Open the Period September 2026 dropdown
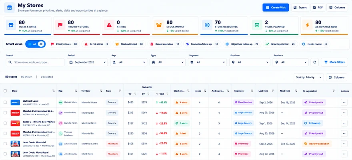This screenshot has width=352, height=160. [x=87, y=62]
